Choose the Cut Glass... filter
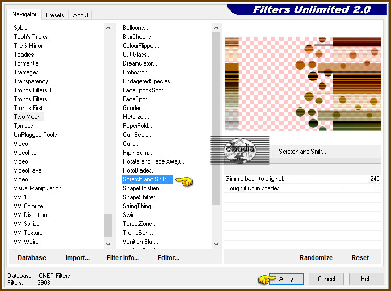Viewport: 391px width, 291px height. pos(137,55)
